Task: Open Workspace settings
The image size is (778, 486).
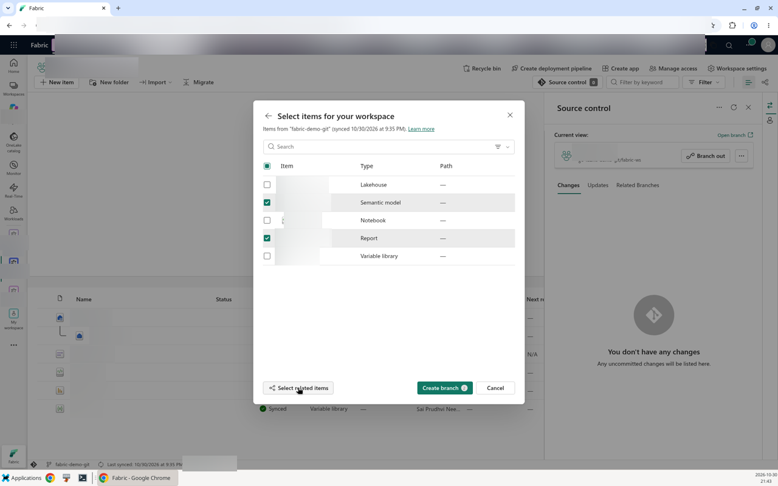Action: [x=737, y=69]
